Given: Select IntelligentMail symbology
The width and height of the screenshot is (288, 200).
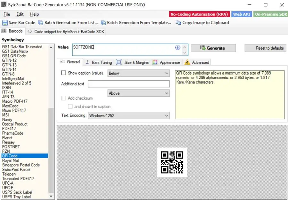Looking at the screenshot, I should coord(13,79).
